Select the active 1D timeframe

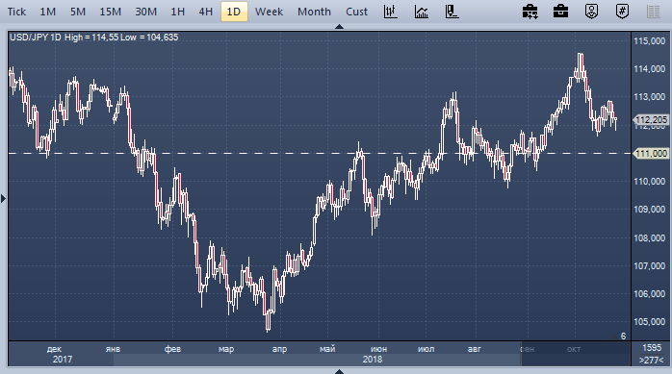point(234,12)
